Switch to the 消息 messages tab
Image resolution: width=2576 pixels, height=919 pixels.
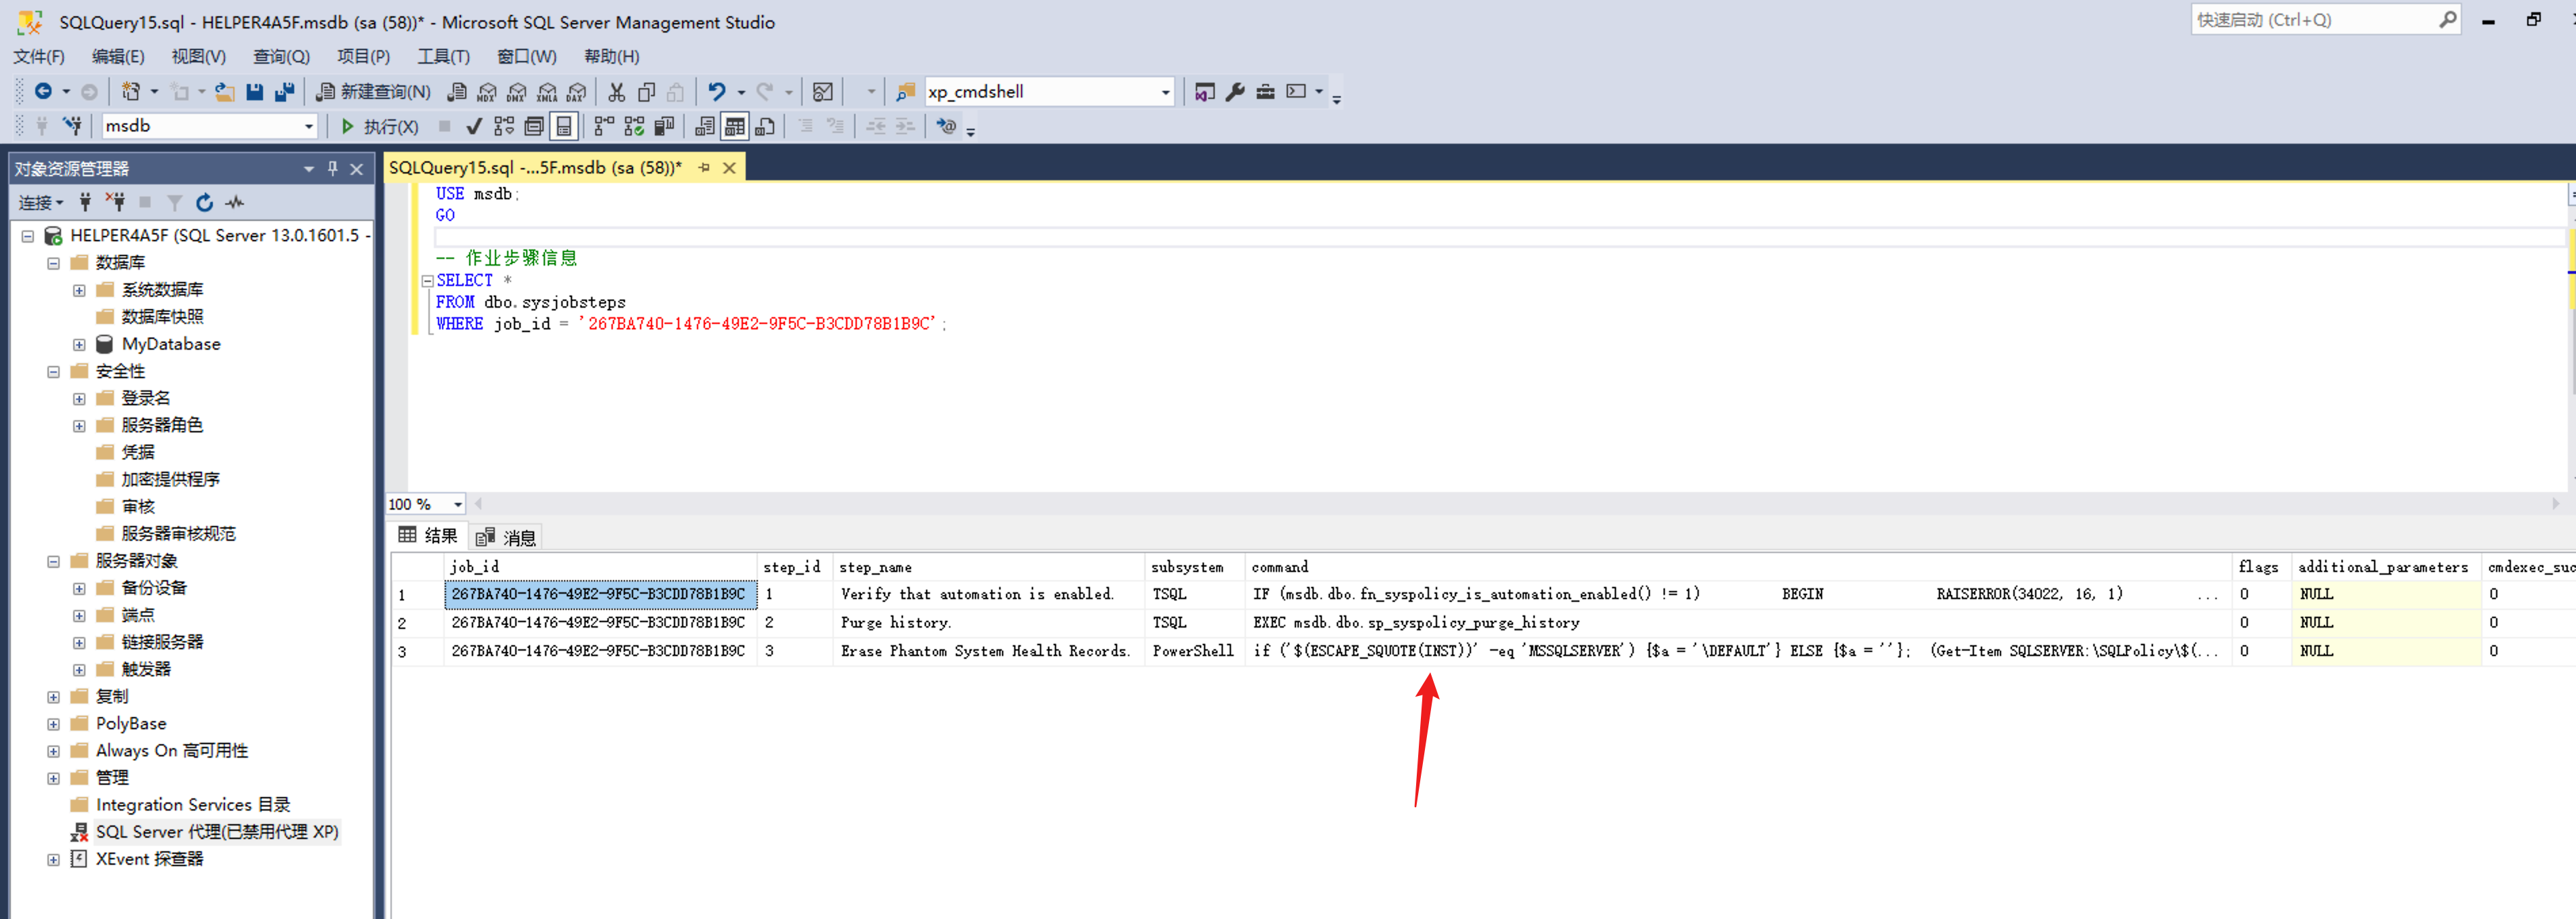pos(507,537)
